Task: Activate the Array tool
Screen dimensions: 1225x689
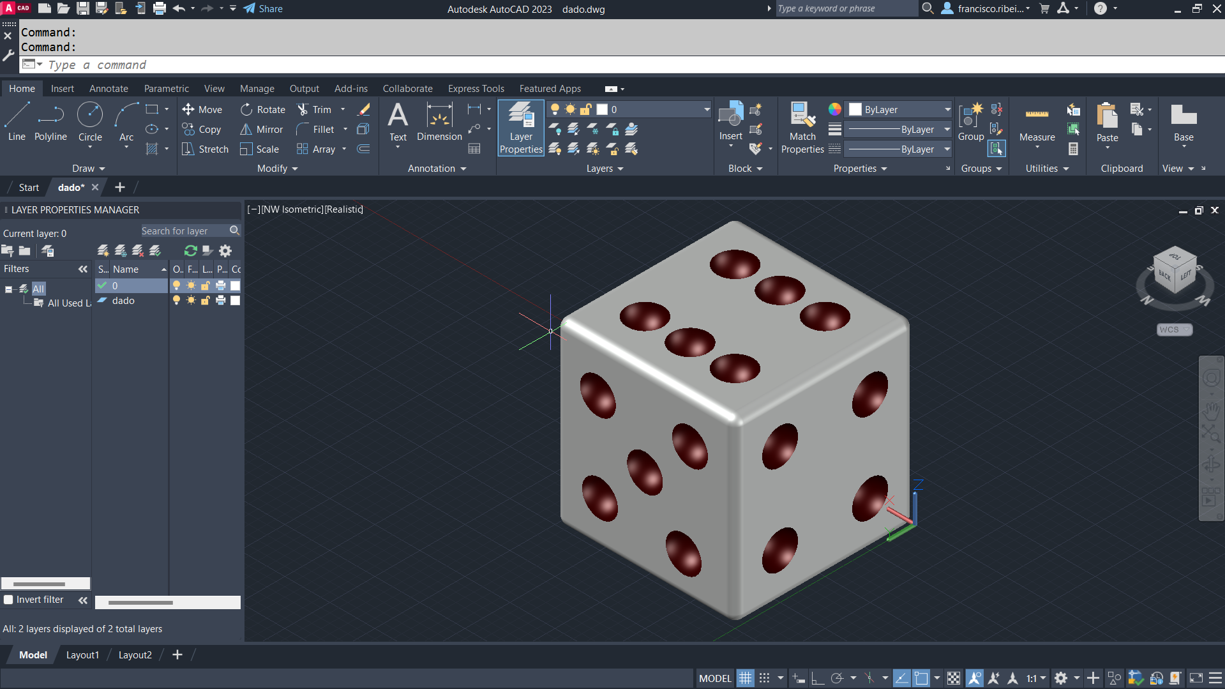Action: (x=316, y=149)
